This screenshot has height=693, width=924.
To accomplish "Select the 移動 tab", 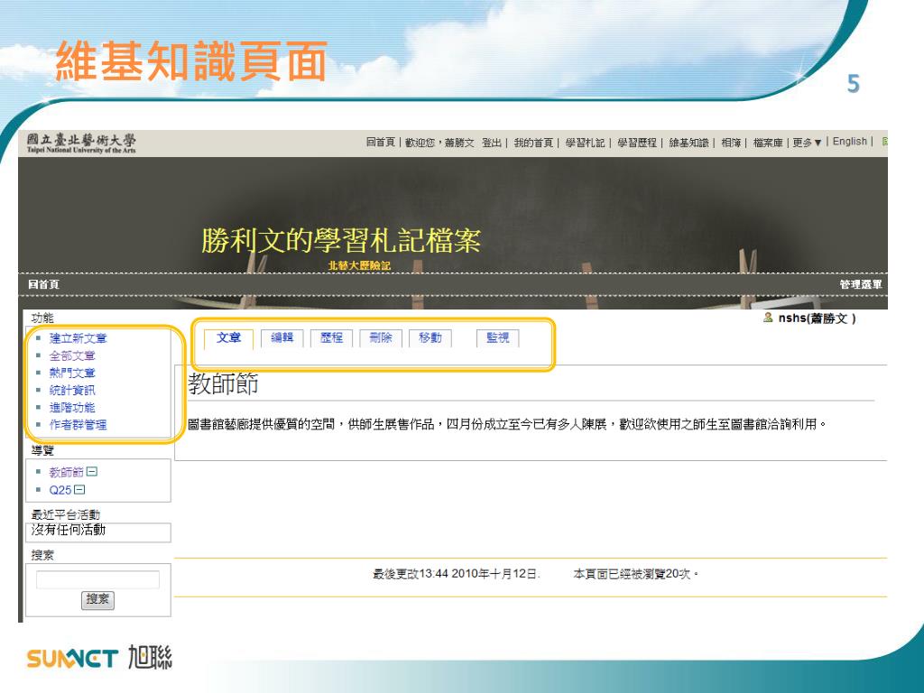I will click(430, 337).
